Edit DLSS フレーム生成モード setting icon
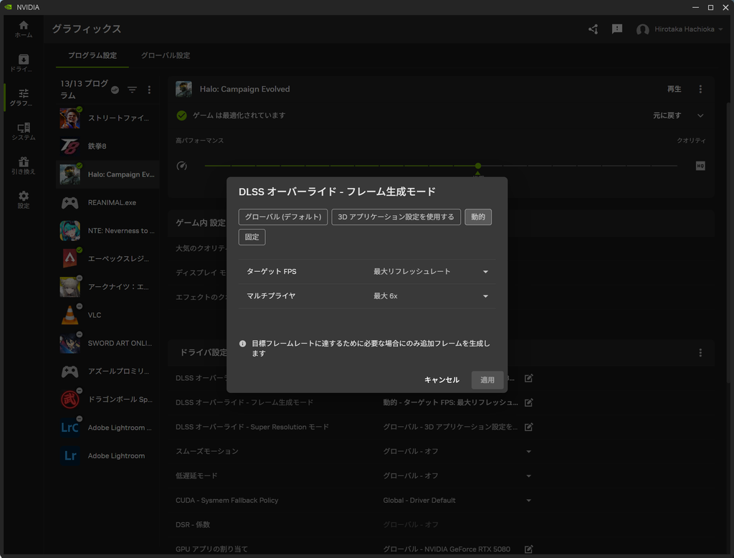The height and width of the screenshot is (558, 734). tap(528, 402)
